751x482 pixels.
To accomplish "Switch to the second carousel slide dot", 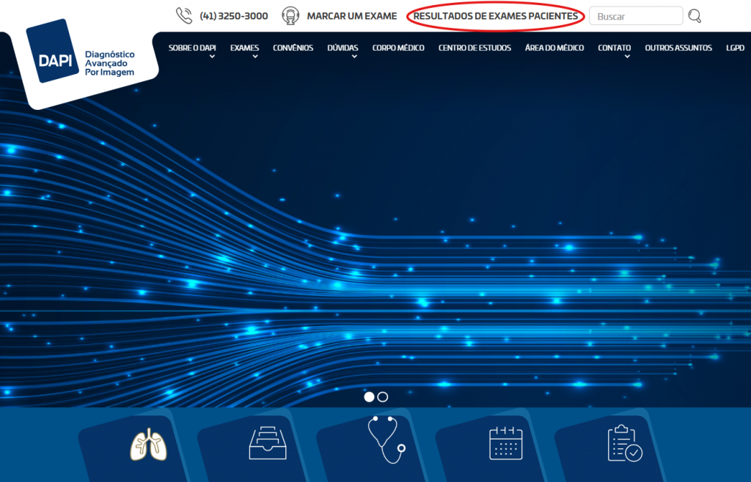I will [383, 397].
